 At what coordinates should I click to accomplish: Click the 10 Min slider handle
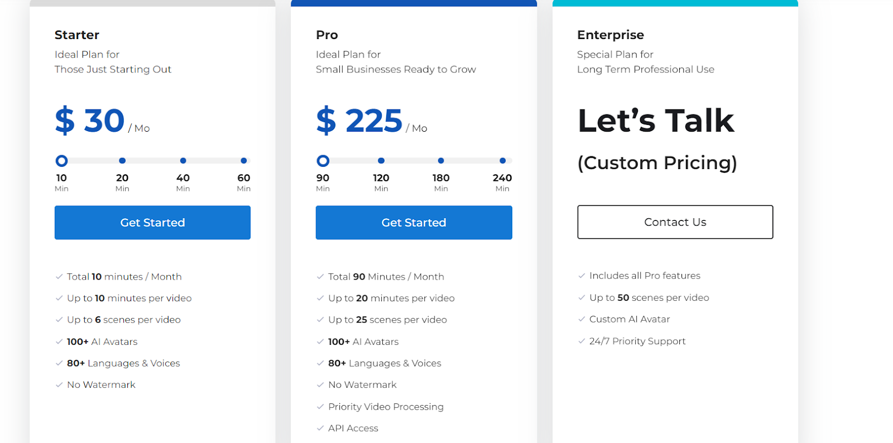tap(62, 161)
